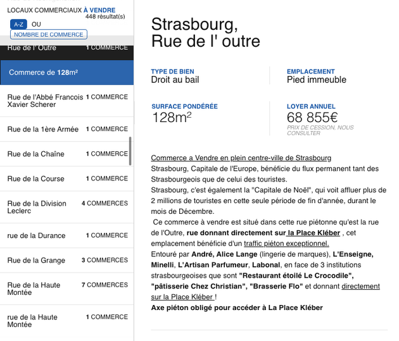Open Rue de la Haute Montée with 7 commerces
This screenshot has height=341, width=399.
(66, 288)
